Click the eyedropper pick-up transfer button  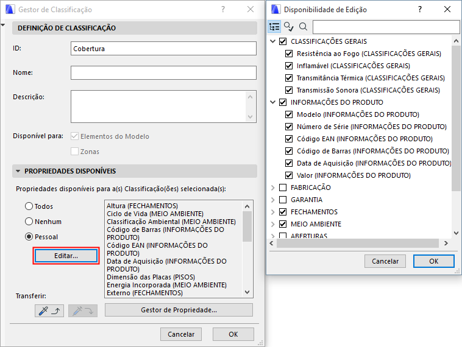coord(49,310)
